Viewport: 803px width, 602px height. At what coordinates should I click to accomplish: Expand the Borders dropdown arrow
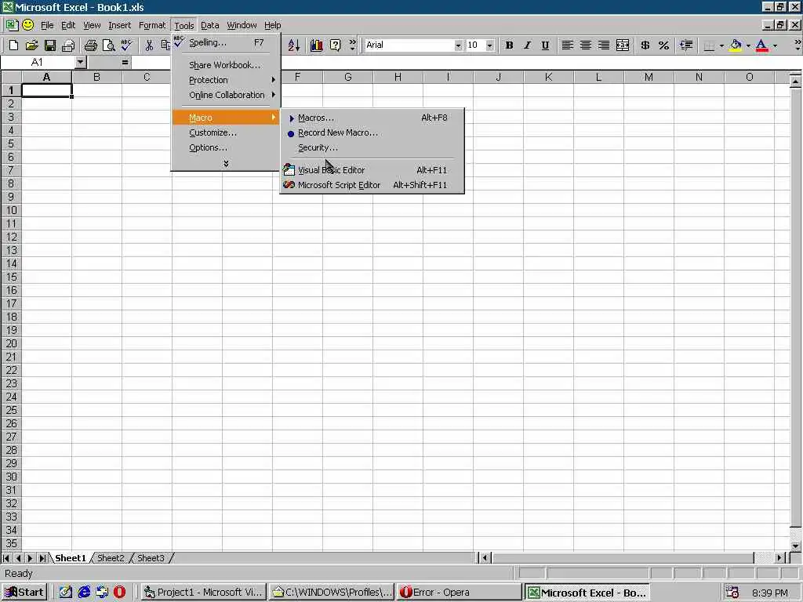(721, 45)
